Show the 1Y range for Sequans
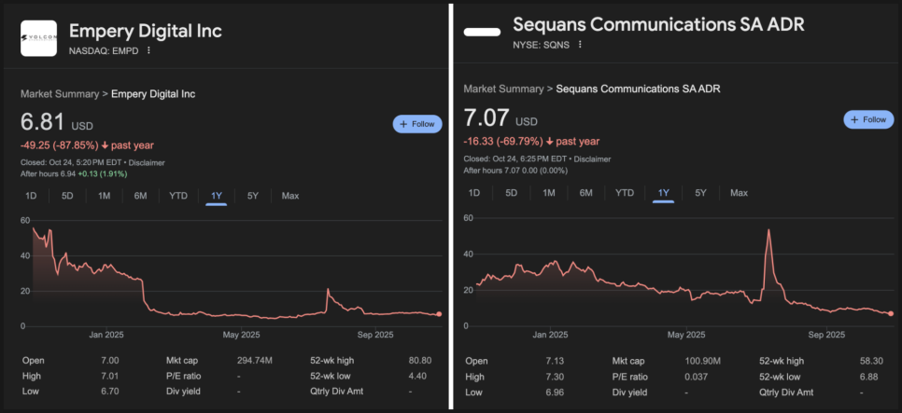 664,193
